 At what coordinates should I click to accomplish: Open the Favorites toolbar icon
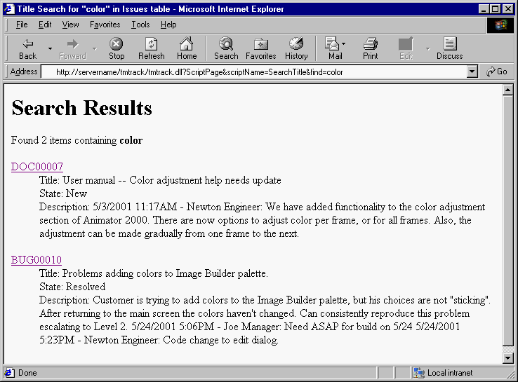coord(260,44)
